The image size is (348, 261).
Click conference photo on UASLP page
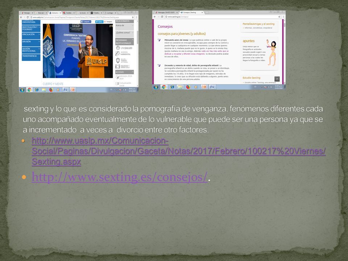click(78, 51)
